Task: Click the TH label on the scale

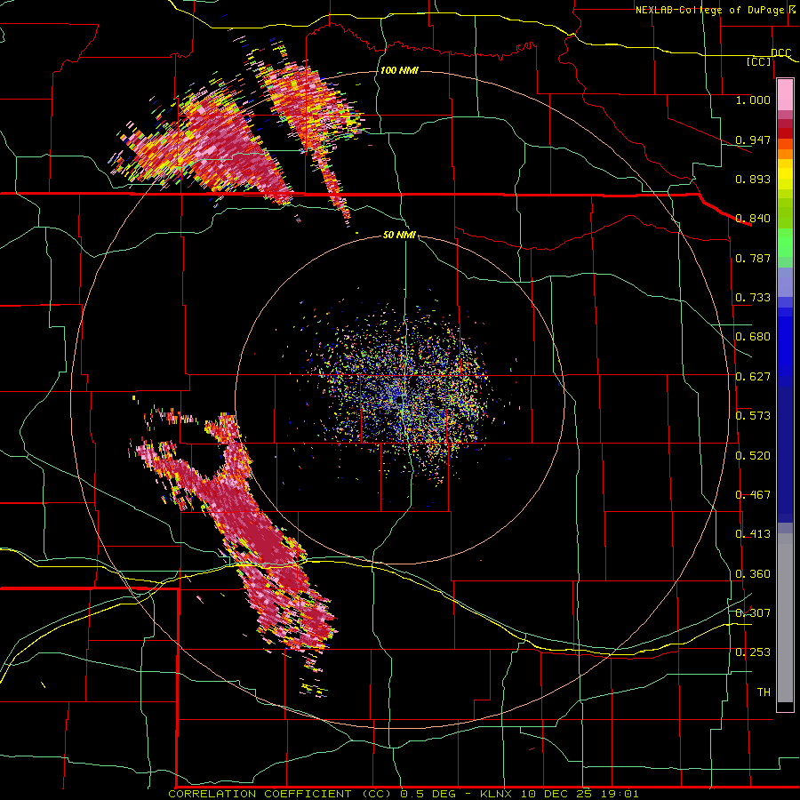Action: (x=764, y=692)
